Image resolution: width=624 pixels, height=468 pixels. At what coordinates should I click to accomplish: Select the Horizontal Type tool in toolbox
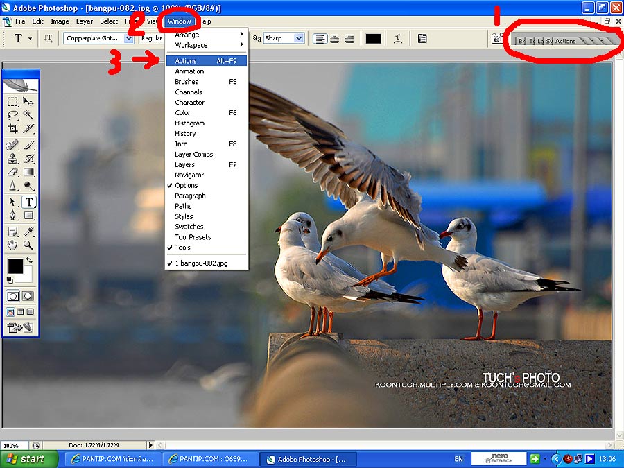pos(28,202)
